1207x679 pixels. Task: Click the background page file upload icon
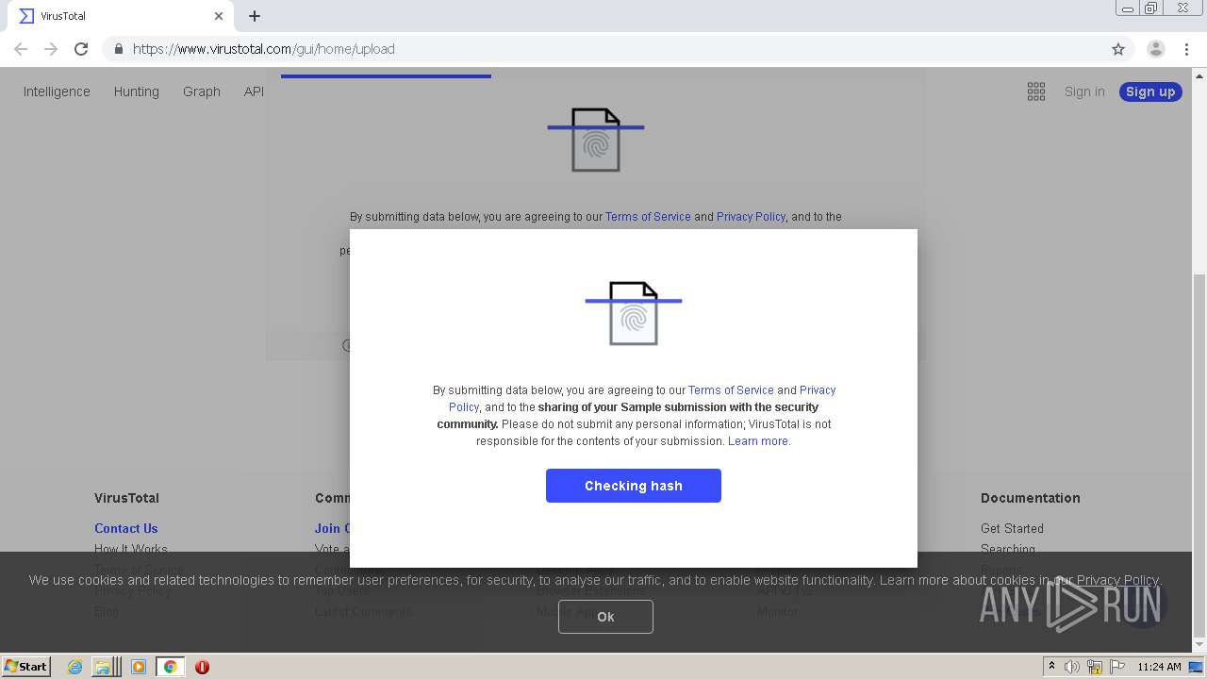[596, 140]
